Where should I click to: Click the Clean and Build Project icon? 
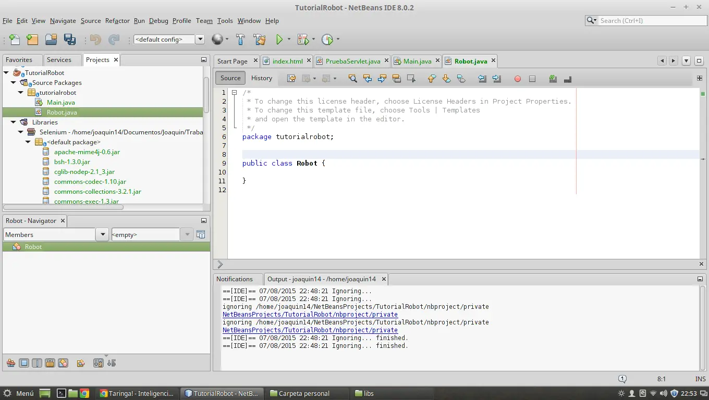pyautogui.click(x=259, y=39)
